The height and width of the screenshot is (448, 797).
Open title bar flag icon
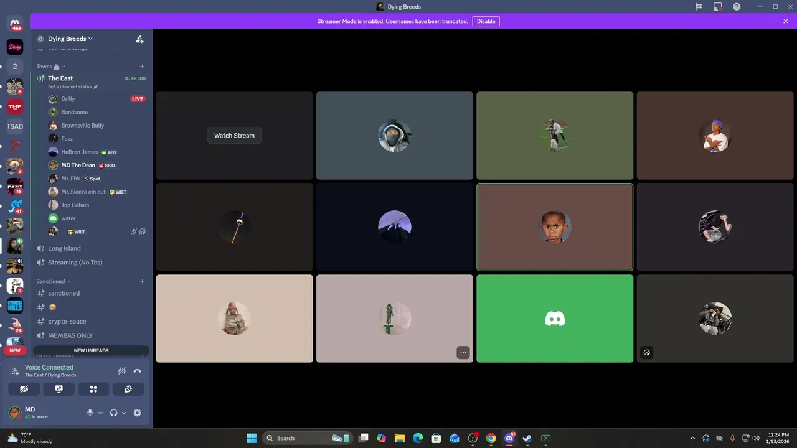click(699, 7)
